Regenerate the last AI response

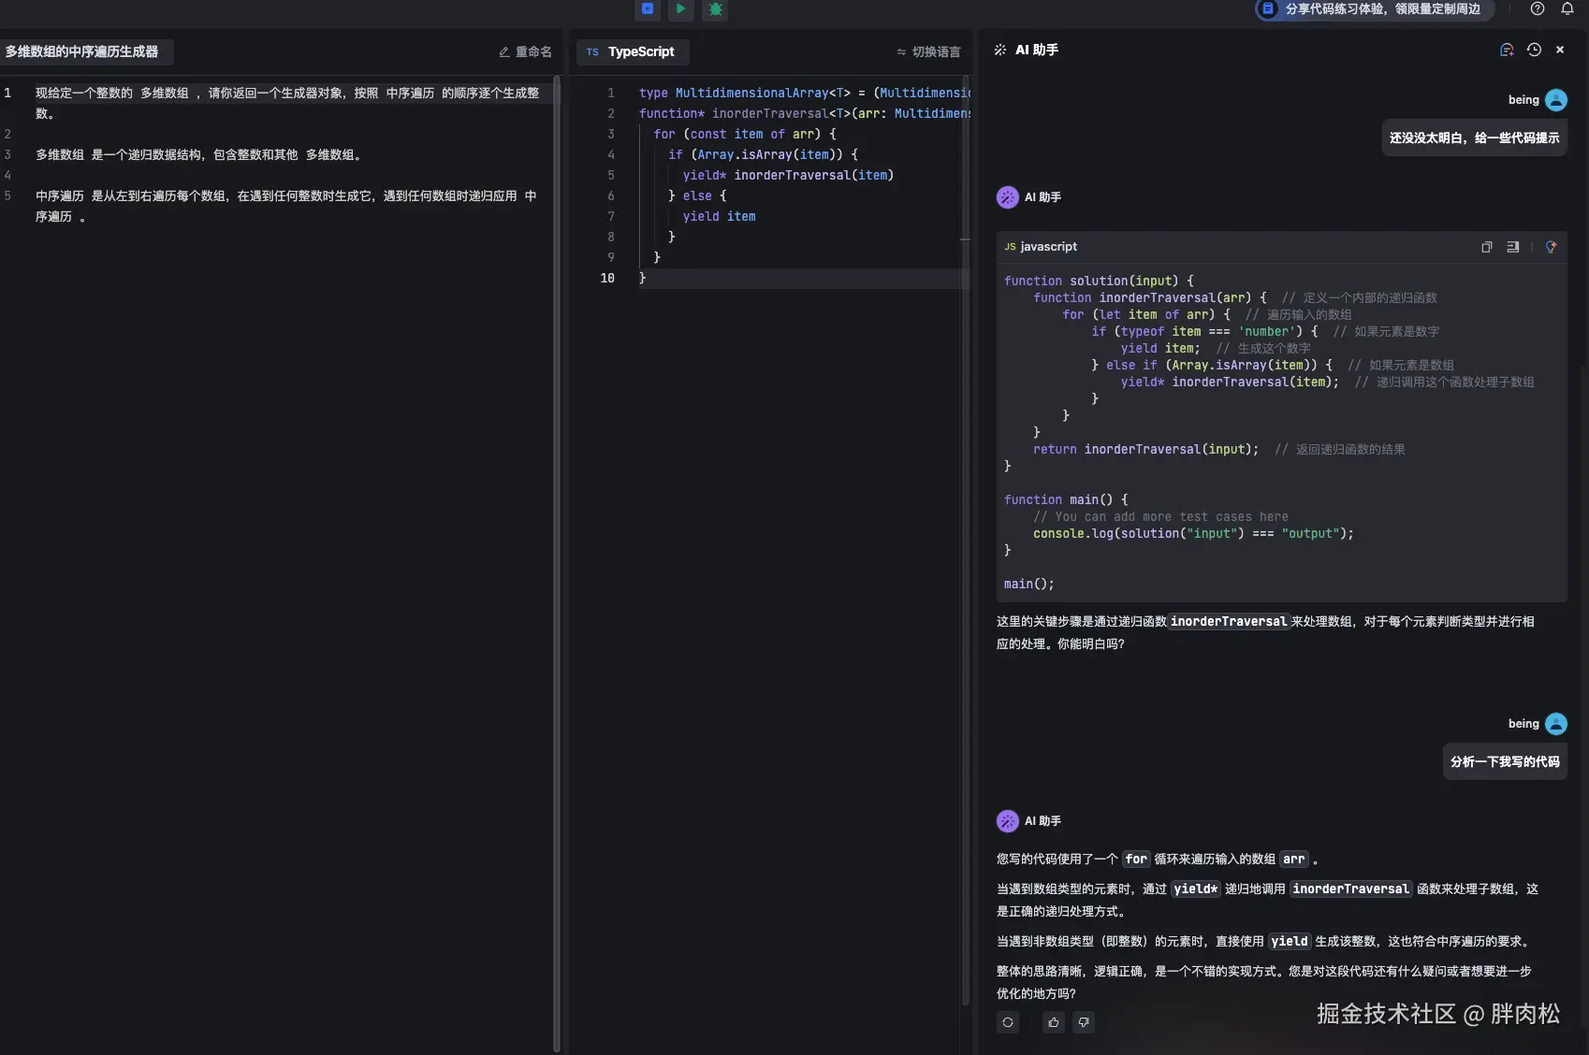tap(1008, 1022)
